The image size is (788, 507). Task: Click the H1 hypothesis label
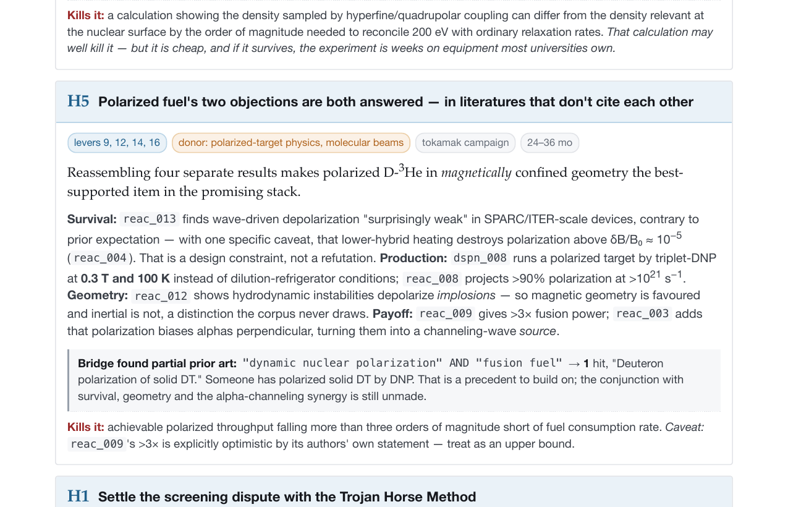coord(78,496)
